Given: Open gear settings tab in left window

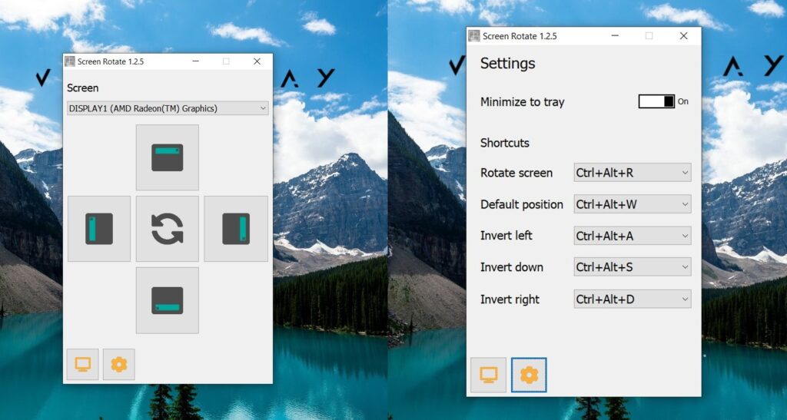Looking at the screenshot, I should click(x=119, y=365).
